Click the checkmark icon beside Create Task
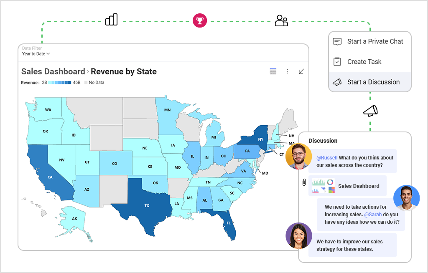The image size is (428, 273). tap(337, 61)
